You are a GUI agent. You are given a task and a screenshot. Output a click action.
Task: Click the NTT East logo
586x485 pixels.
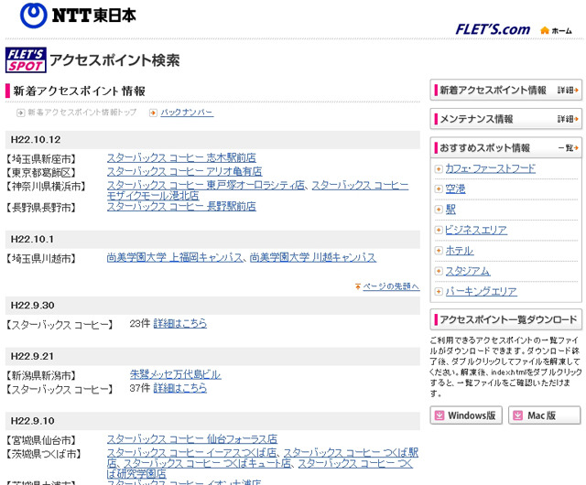78,16
